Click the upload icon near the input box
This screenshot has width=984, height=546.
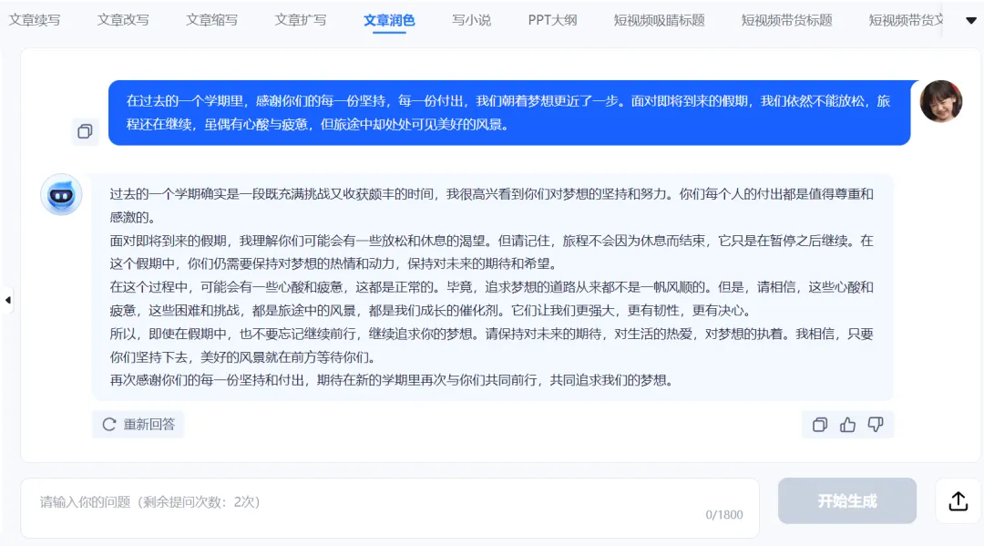click(956, 500)
